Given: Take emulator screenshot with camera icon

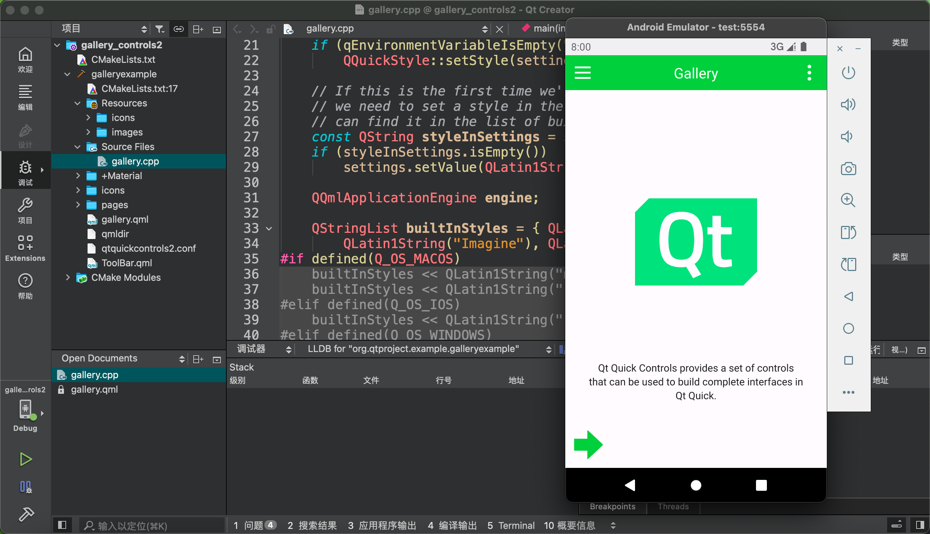Looking at the screenshot, I should tap(848, 169).
